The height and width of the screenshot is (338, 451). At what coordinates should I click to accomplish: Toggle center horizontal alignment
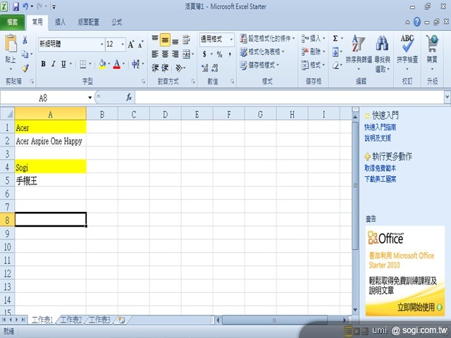[165, 54]
